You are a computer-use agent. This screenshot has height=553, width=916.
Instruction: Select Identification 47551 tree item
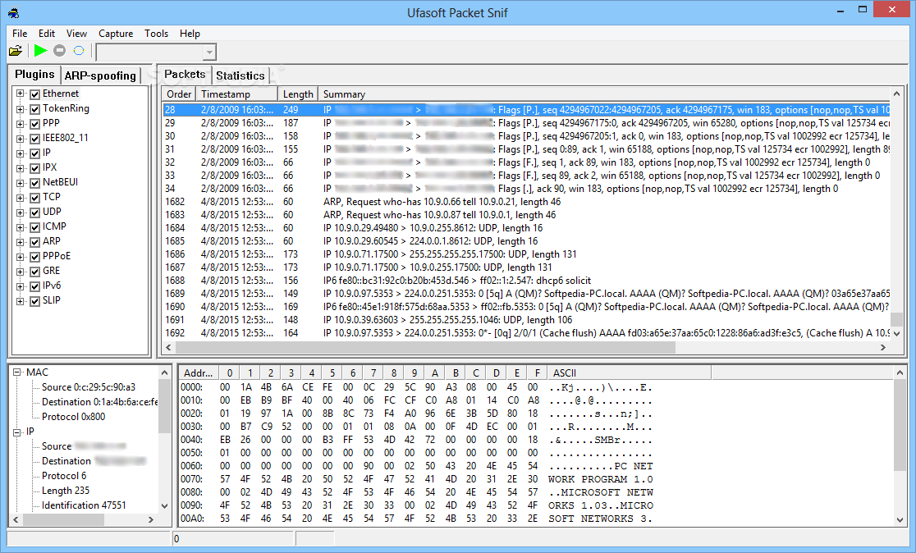point(84,505)
